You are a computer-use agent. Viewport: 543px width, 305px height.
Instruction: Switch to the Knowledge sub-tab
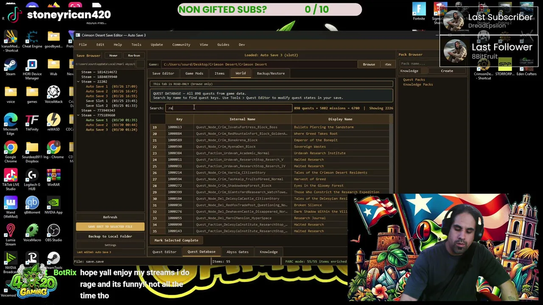pyautogui.click(x=269, y=252)
